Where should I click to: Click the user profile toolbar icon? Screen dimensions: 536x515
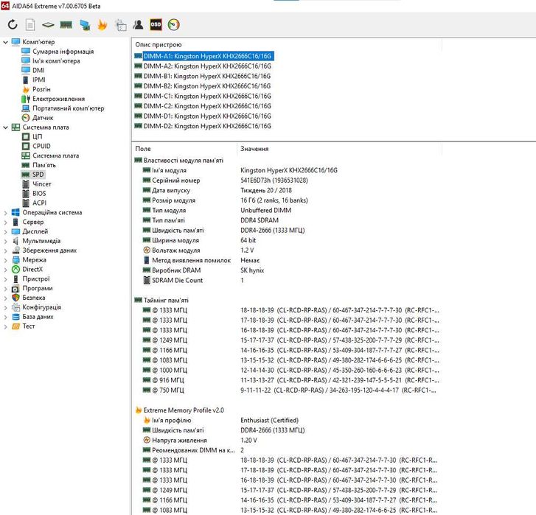138,24
